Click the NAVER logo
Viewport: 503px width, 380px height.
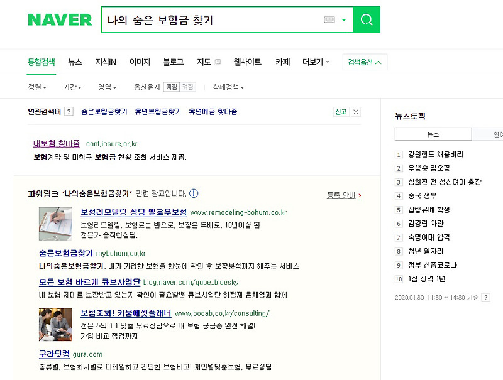pos(60,20)
